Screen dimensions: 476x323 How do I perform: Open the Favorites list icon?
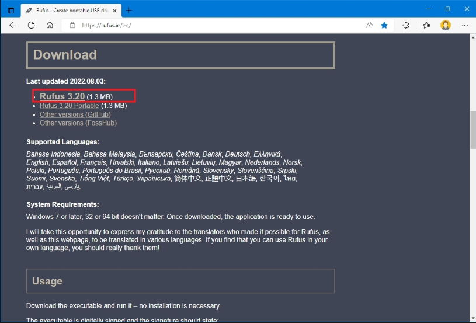tap(426, 25)
